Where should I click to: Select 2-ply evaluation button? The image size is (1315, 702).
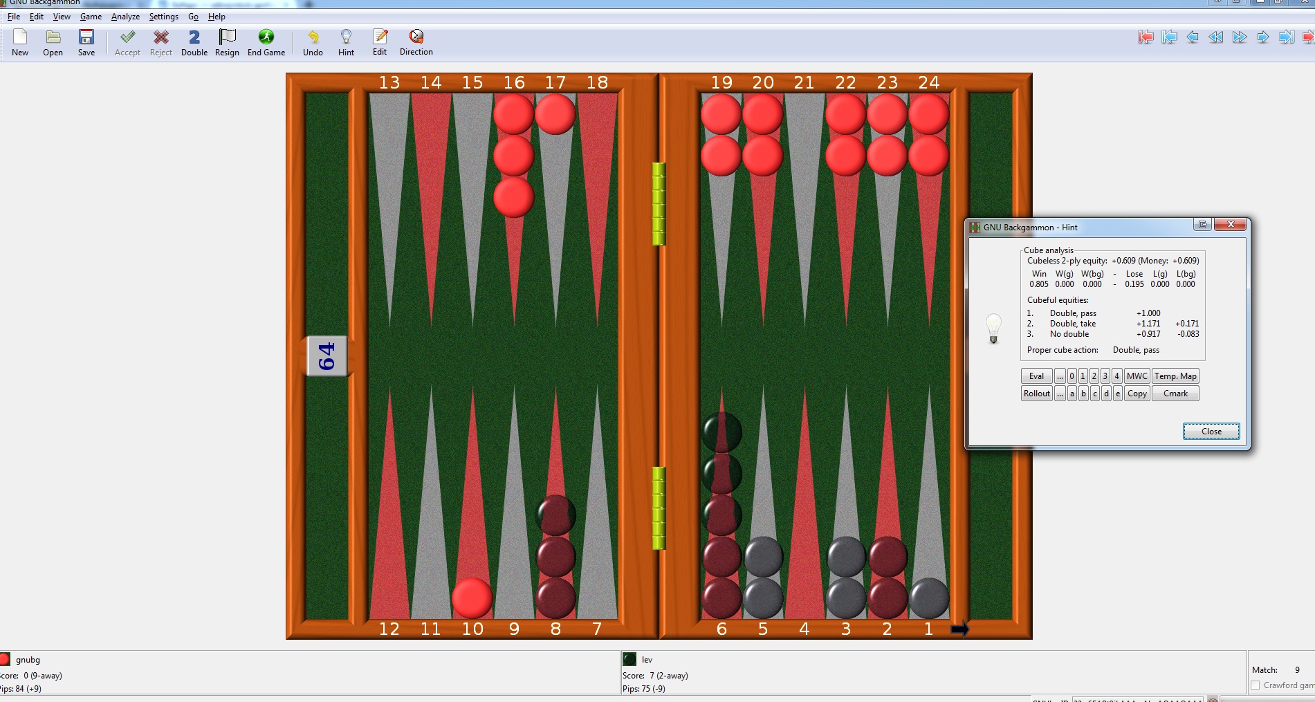click(1094, 376)
